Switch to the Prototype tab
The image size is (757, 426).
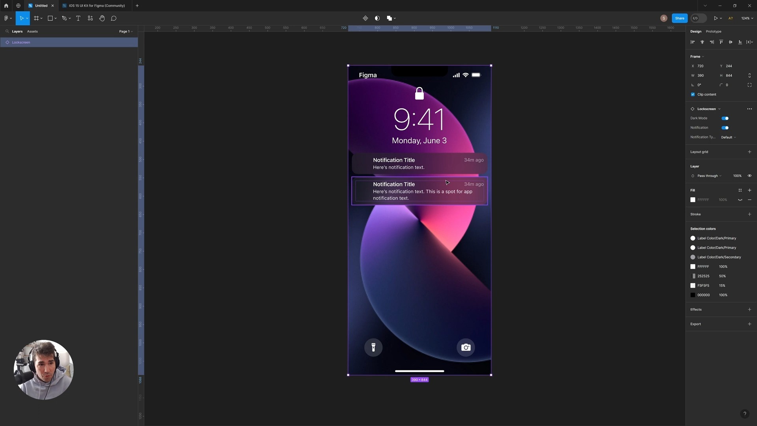(x=713, y=31)
